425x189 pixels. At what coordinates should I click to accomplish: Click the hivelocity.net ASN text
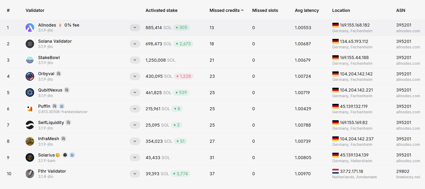coord(408,177)
